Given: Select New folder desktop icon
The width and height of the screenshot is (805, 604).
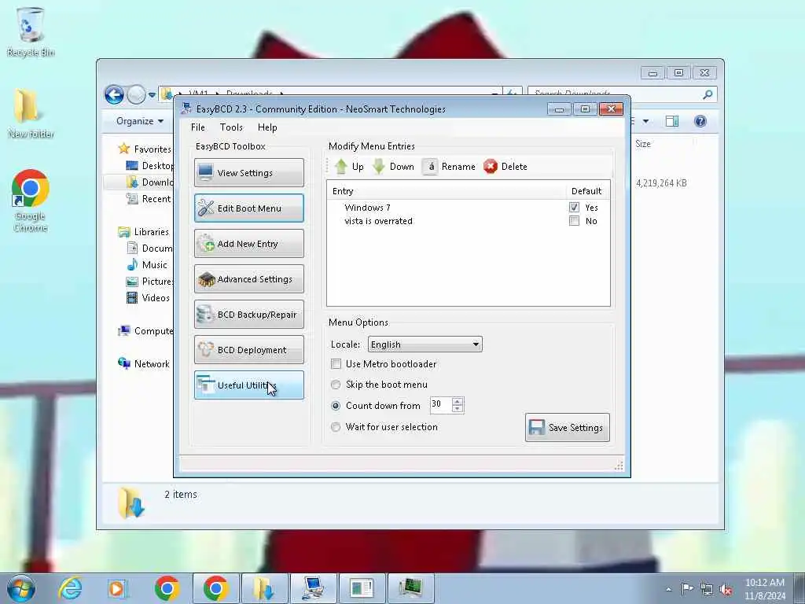Looking at the screenshot, I should [31, 113].
